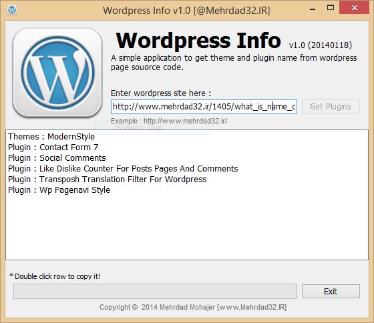Click the large WordPress logo image
The image size is (374, 323).
[x=57, y=73]
